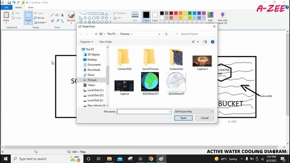The width and height of the screenshot is (290, 163).
Task: Select the Oval shape in Shapes gallery
Action: click(x=90, y=14)
